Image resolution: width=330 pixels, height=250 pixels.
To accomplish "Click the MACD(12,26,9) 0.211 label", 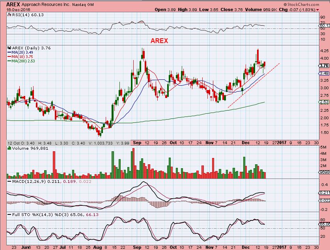I will pos(36,182).
